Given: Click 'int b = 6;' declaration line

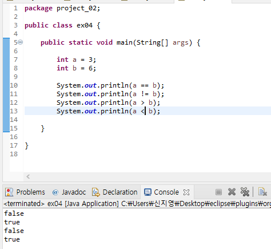Looking at the screenshot, I should 76,68.
